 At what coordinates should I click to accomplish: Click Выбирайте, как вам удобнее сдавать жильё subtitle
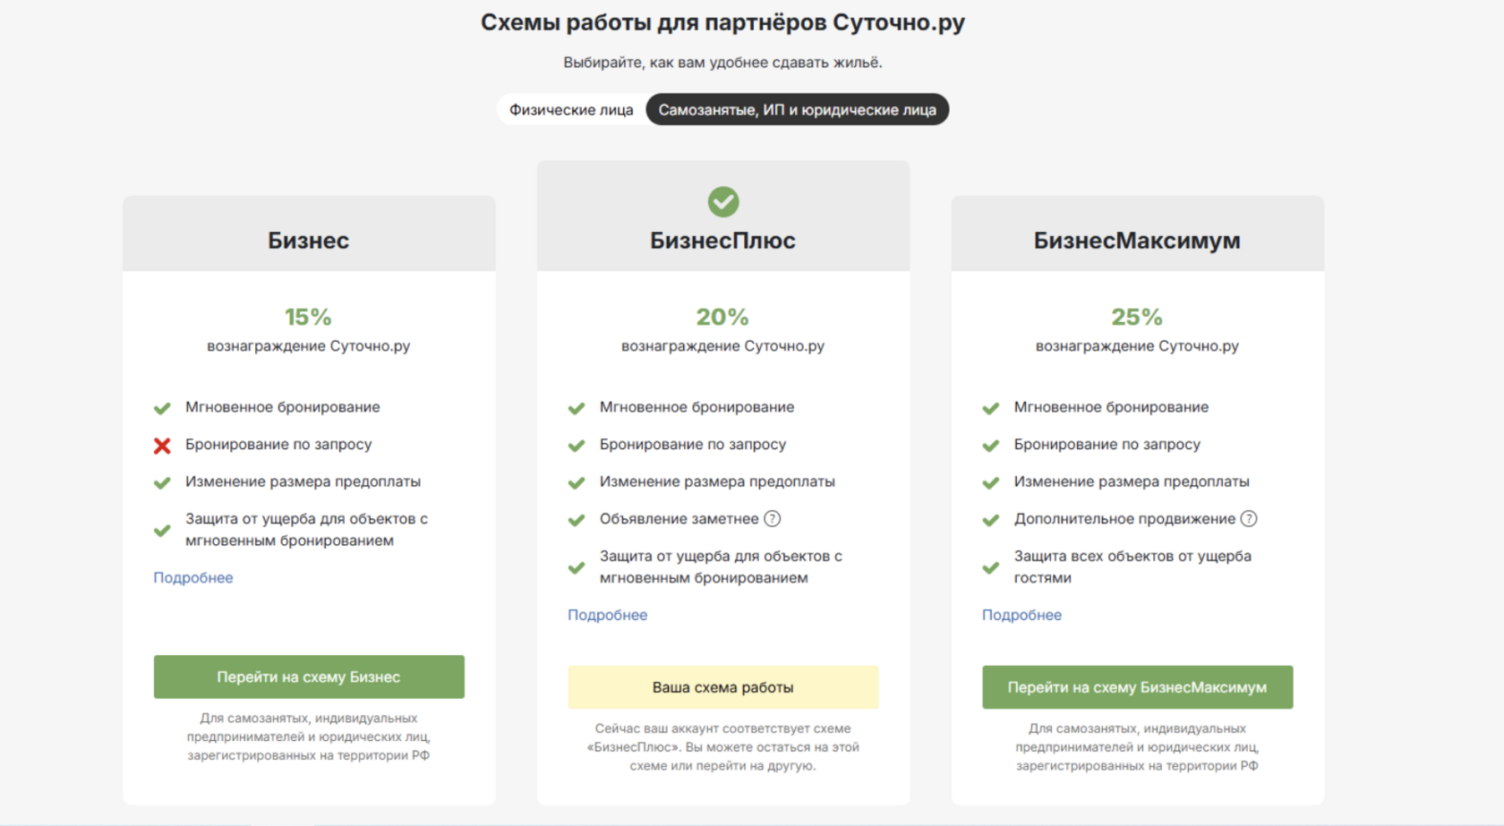click(x=723, y=63)
